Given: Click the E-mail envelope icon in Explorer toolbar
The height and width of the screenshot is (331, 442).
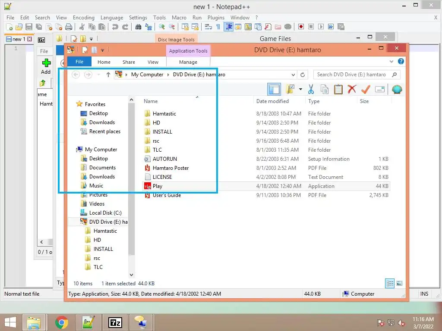Looking at the screenshot, I should coord(380,90).
